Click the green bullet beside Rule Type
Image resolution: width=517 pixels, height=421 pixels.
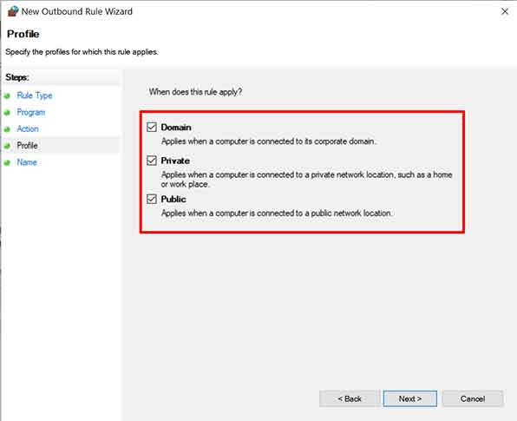point(7,96)
